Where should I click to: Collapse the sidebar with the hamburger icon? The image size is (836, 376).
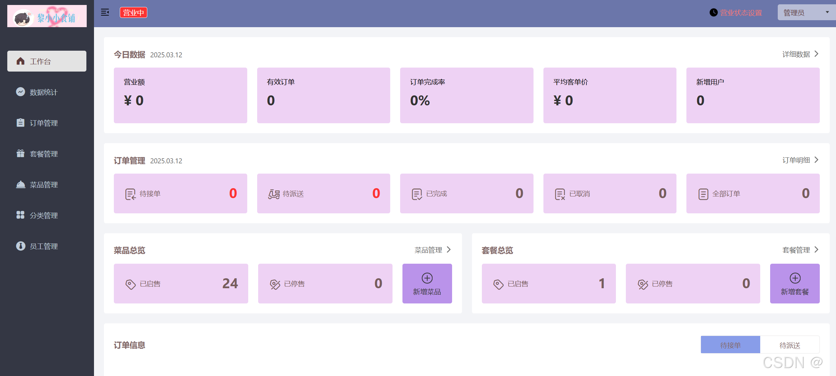pos(105,13)
